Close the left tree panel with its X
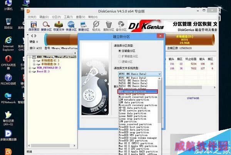 (x=75, y=53)
